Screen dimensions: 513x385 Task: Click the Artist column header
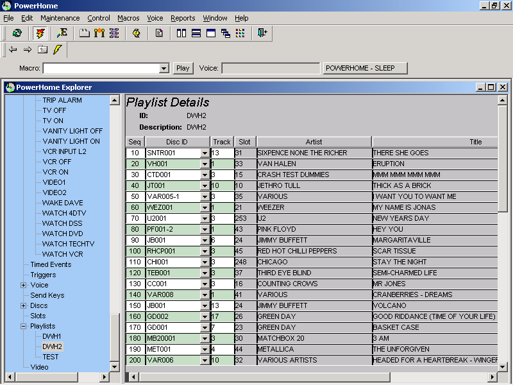pos(314,142)
